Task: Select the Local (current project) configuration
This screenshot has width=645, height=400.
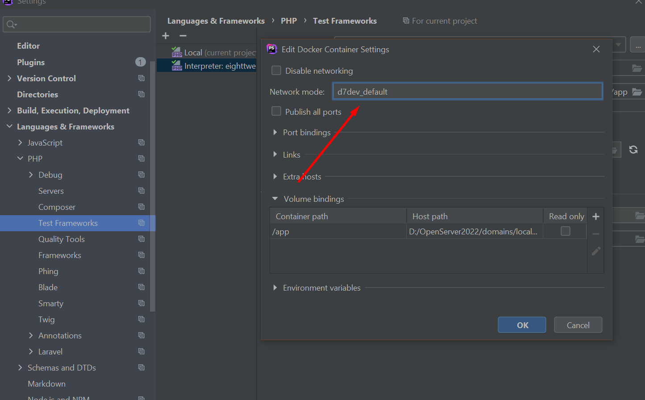Action: (x=207, y=53)
